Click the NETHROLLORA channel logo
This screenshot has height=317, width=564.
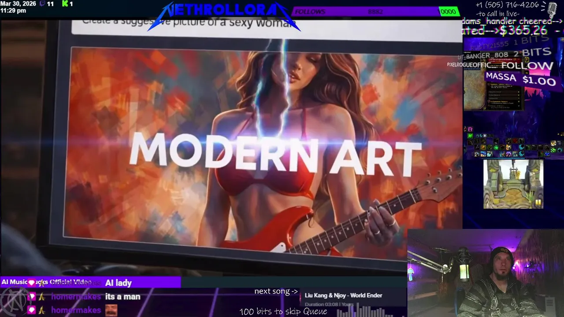coord(224,16)
